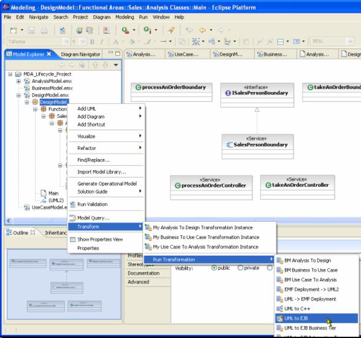Click the Model Query icon in context menu

[72, 218]
